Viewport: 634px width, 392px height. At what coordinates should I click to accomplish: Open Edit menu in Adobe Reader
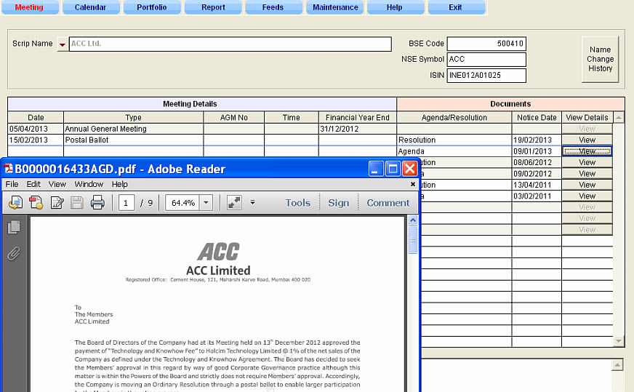tap(33, 184)
